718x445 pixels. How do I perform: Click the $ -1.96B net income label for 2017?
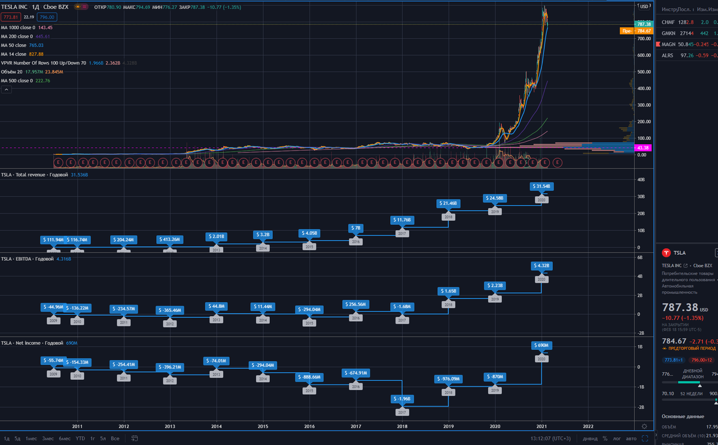[x=402, y=398]
